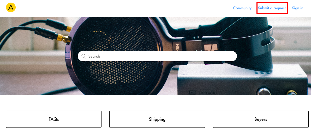Browse frequently asked questions (FAQs)
Image resolution: width=311 pixels, height=134 pixels.
click(x=54, y=119)
